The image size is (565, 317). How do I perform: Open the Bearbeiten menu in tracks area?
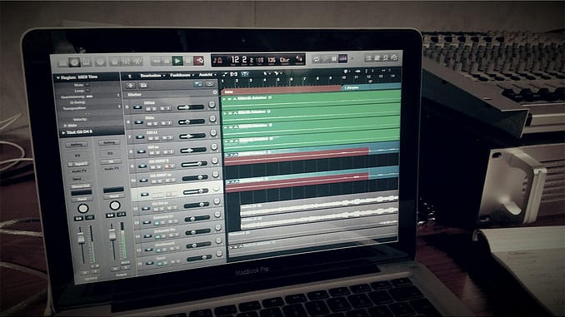tap(152, 76)
